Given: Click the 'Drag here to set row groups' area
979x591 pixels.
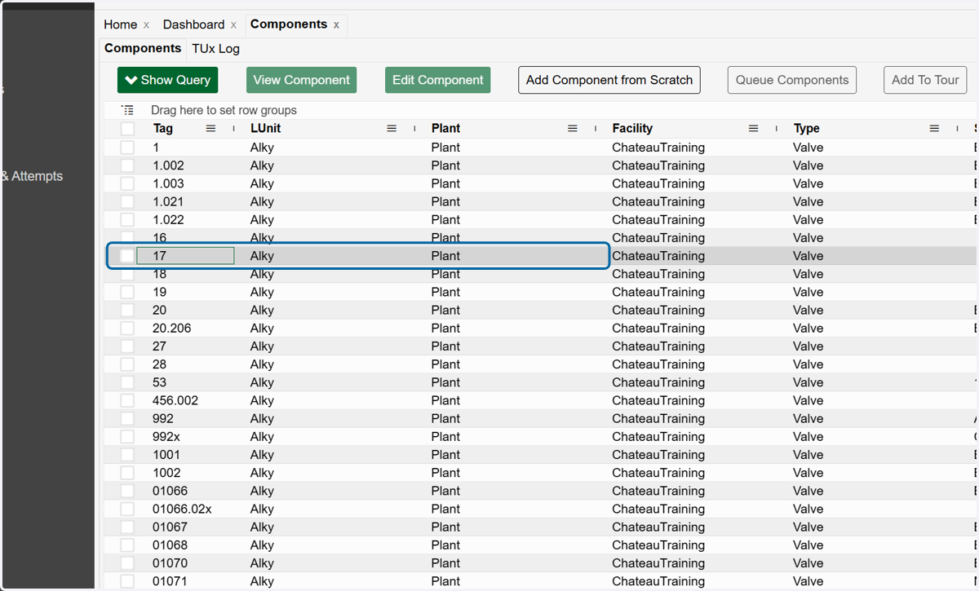Looking at the screenshot, I should click(224, 110).
